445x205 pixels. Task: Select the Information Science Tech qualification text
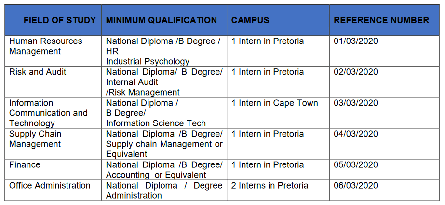pos(156,123)
